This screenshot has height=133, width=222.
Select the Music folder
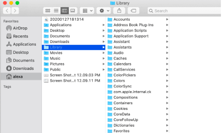[x=74, y=59]
